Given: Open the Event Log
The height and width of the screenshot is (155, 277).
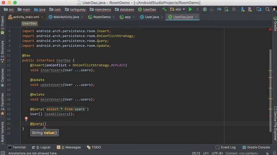Looking at the screenshot, I should 225,147.
